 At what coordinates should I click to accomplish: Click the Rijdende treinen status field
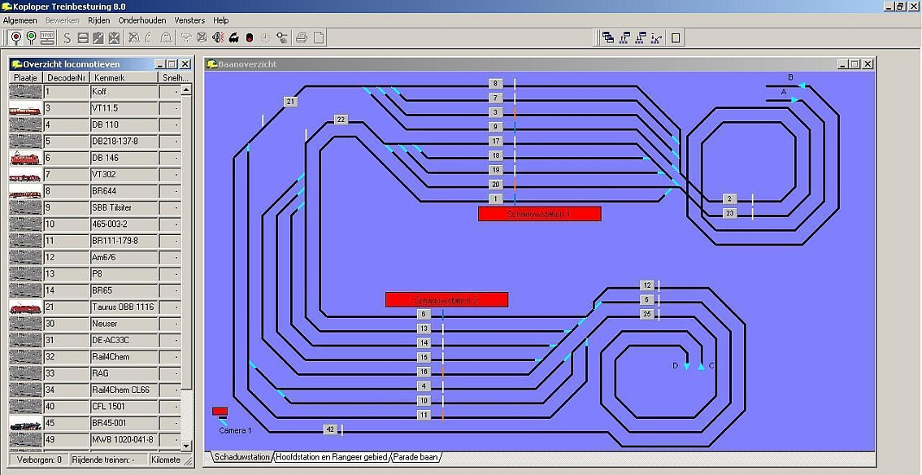coord(108,460)
